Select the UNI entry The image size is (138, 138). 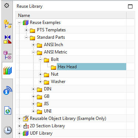point(48,111)
